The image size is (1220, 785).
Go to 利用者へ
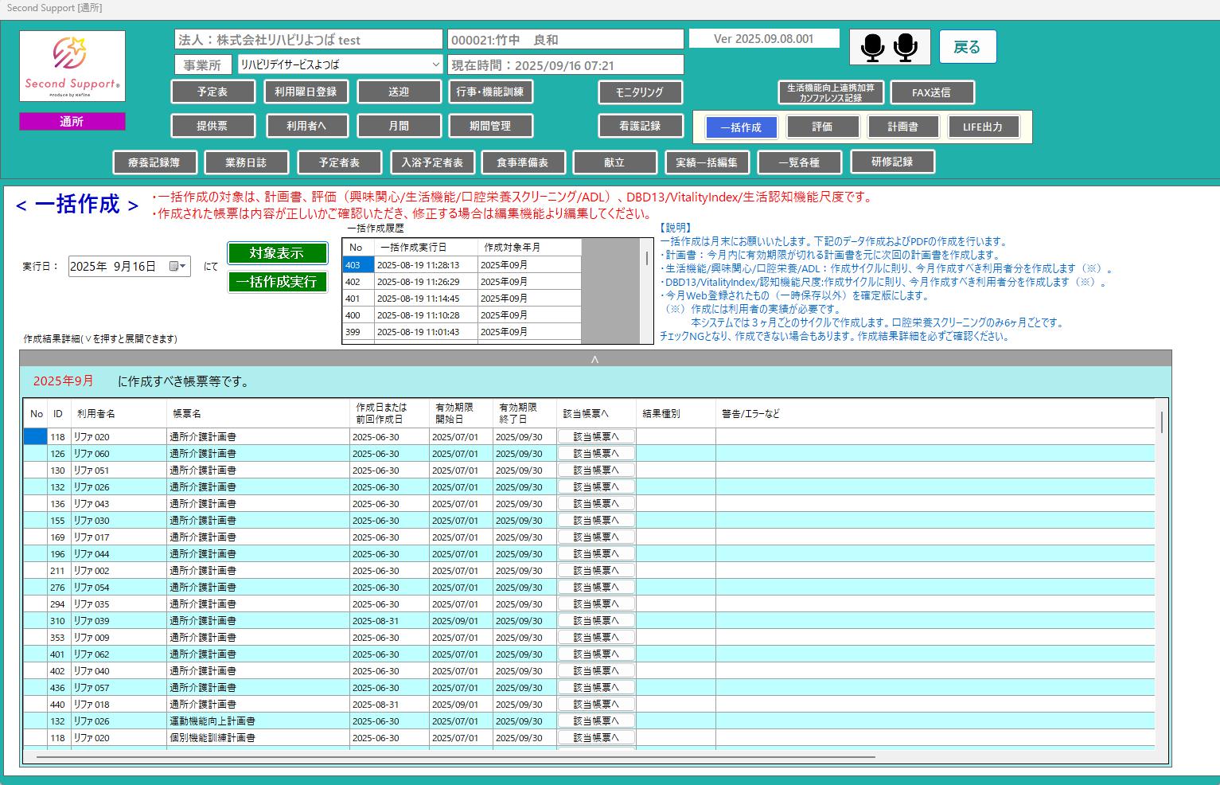pyautogui.click(x=306, y=126)
